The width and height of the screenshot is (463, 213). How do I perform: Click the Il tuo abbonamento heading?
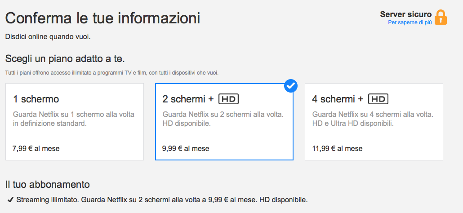pyautogui.click(x=47, y=184)
